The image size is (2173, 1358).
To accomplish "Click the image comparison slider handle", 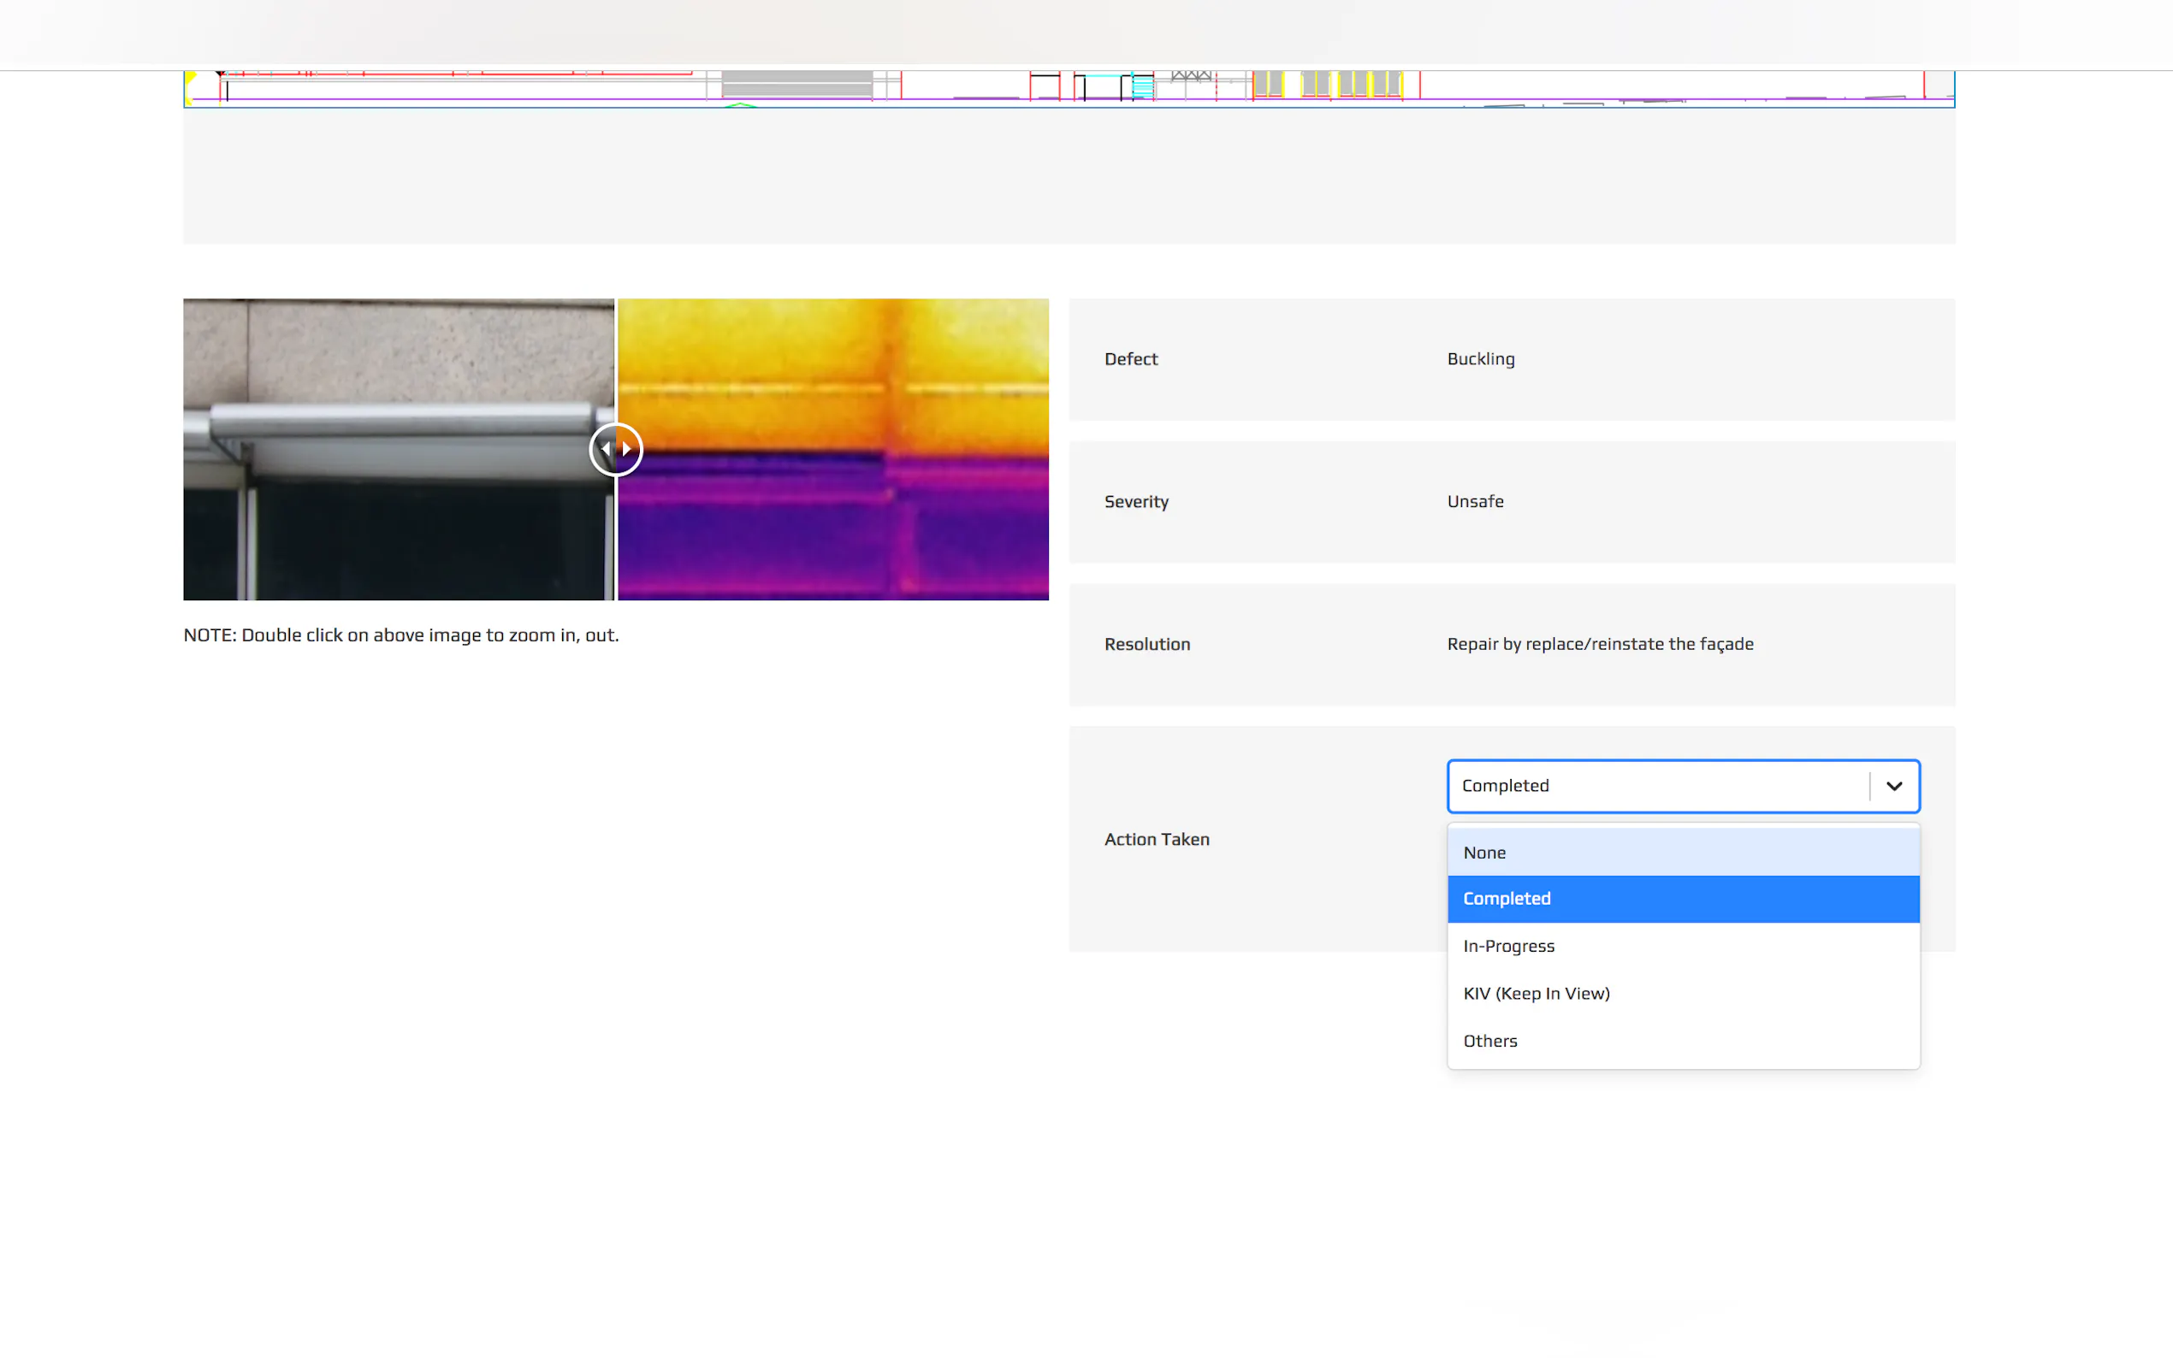I will coord(615,449).
